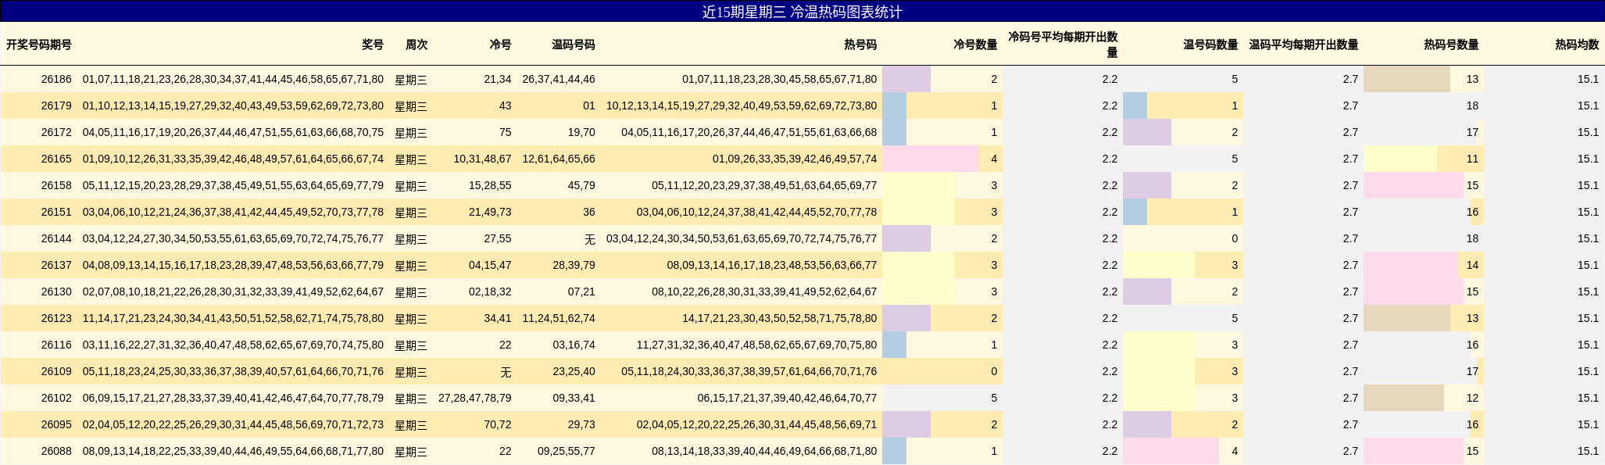Select cold count 0 in row 26109
1605x465 pixels.
tap(994, 371)
